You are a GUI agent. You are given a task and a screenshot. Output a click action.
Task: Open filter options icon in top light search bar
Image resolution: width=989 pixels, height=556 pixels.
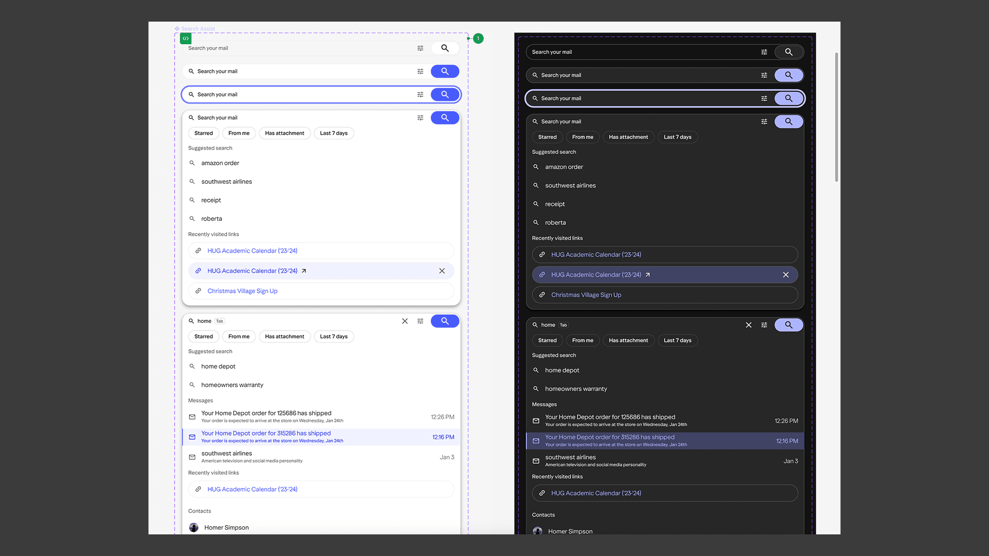420,48
